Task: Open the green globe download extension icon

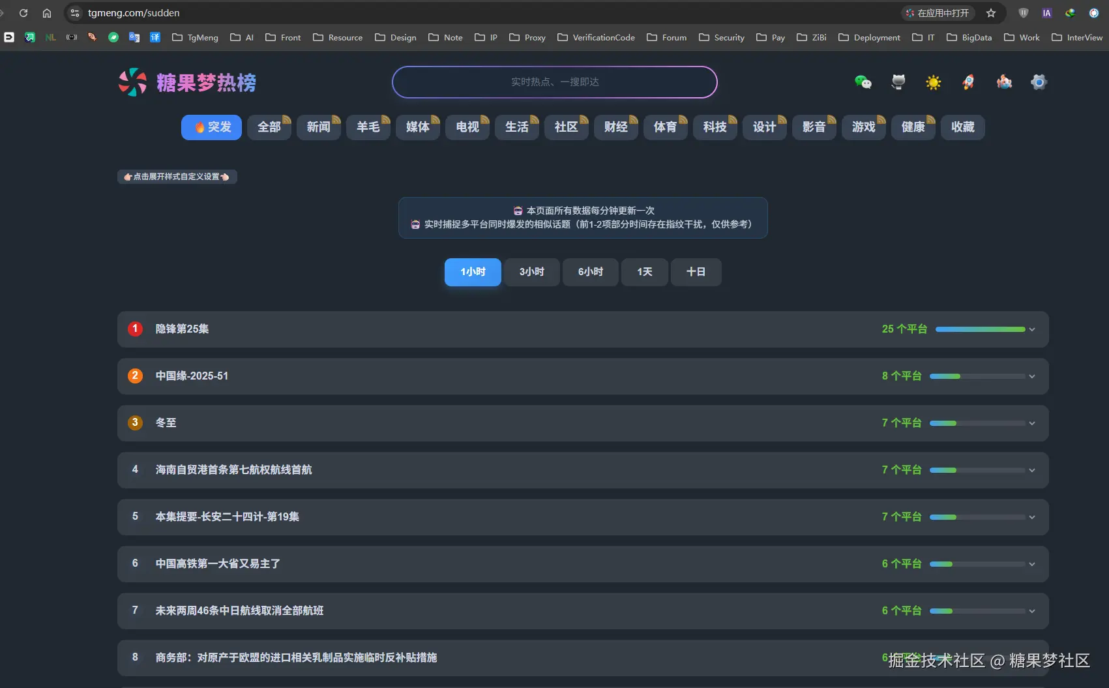Action: click(x=1071, y=13)
